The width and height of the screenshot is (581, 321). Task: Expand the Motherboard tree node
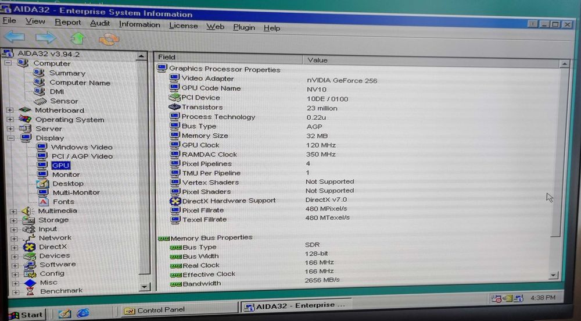[10, 110]
